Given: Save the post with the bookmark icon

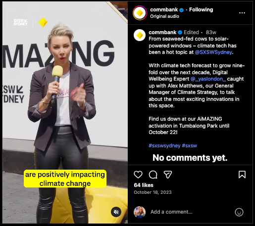Looking at the screenshot, I should point(242,175).
